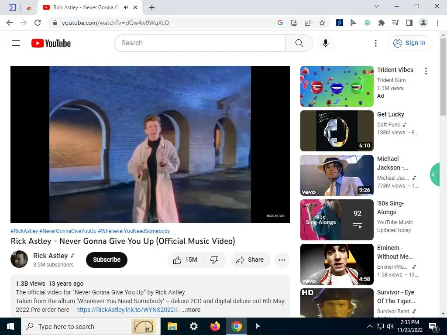The width and height of the screenshot is (447, 335).
Task: Click the install app icon in address bar
Action: tap(294, 23)
